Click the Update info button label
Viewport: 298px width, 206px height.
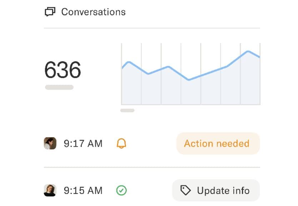click(223, 191)
